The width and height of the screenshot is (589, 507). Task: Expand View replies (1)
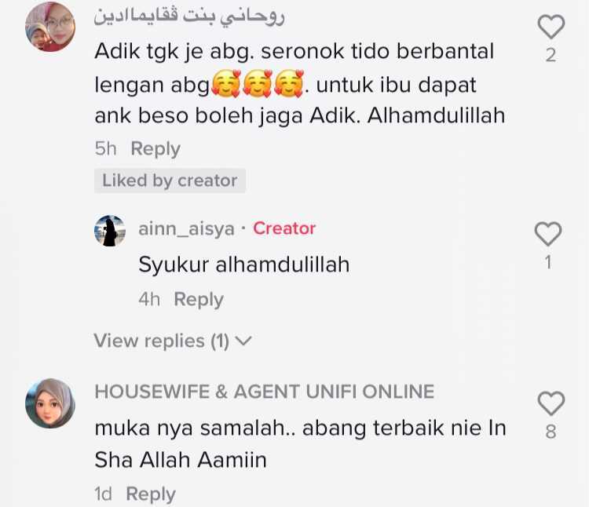(x=173, y=341)
